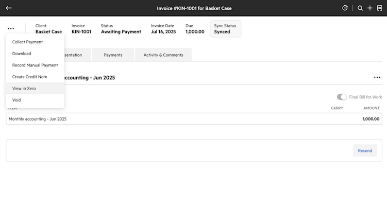This screenshot has height=202, width=387.
Task: Click the plus add icon
Action: coord(369,8)
